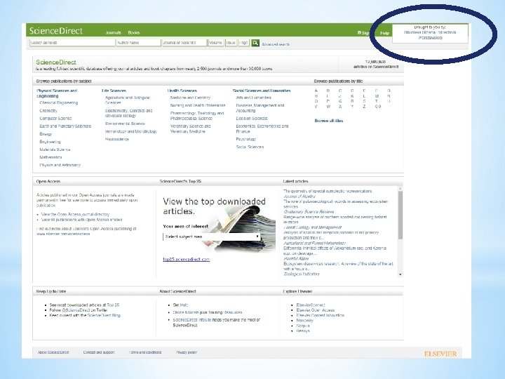Open Social Sciences and Humanities heading
This screenshot has width=505, height=379.
262,91
